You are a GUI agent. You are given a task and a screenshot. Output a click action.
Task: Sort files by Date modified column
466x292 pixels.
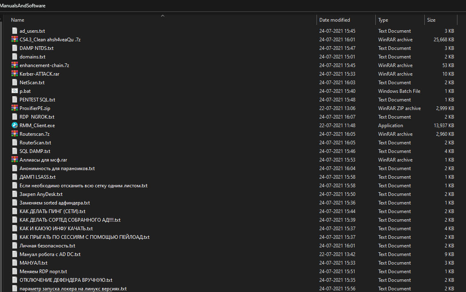pyautogui.click(x=334, y=20)
